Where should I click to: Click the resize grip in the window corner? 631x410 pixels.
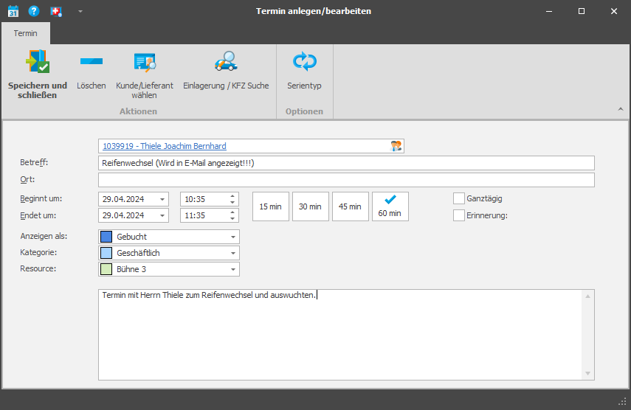pyautogui.click(x=622, y=401)
